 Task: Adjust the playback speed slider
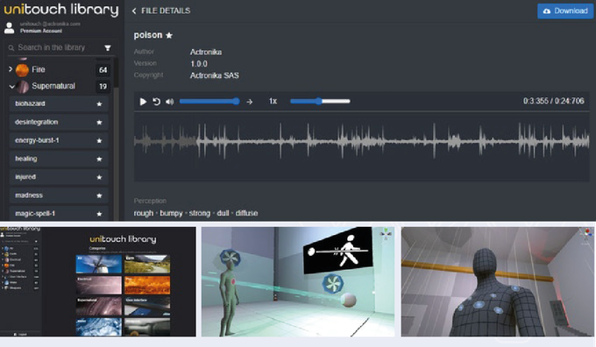coord(320,101)
